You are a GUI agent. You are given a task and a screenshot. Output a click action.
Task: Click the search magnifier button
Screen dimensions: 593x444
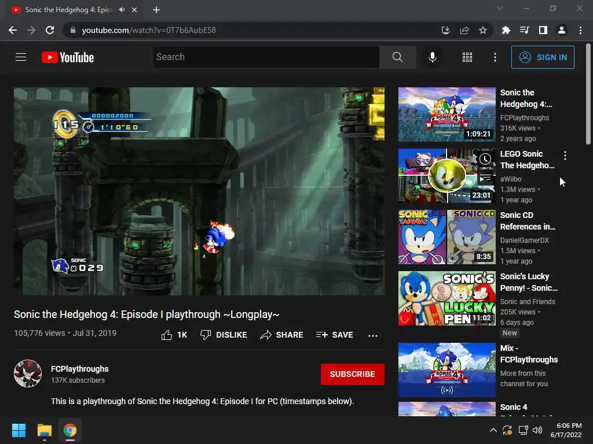[397, 57]
